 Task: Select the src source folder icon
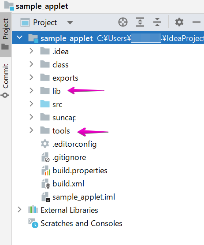45,104
